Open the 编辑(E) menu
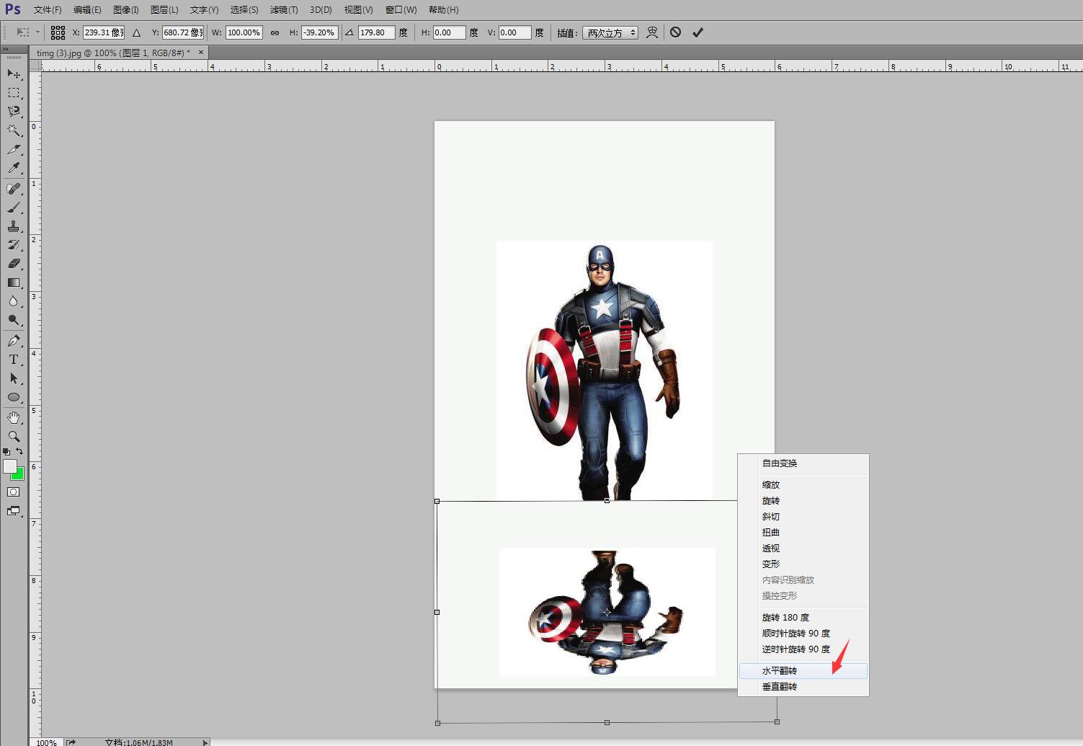The image size is (1083, 746). coord(87,10)
